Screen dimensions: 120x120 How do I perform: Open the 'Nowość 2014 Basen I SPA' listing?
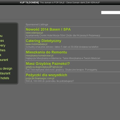coord(48,29)
